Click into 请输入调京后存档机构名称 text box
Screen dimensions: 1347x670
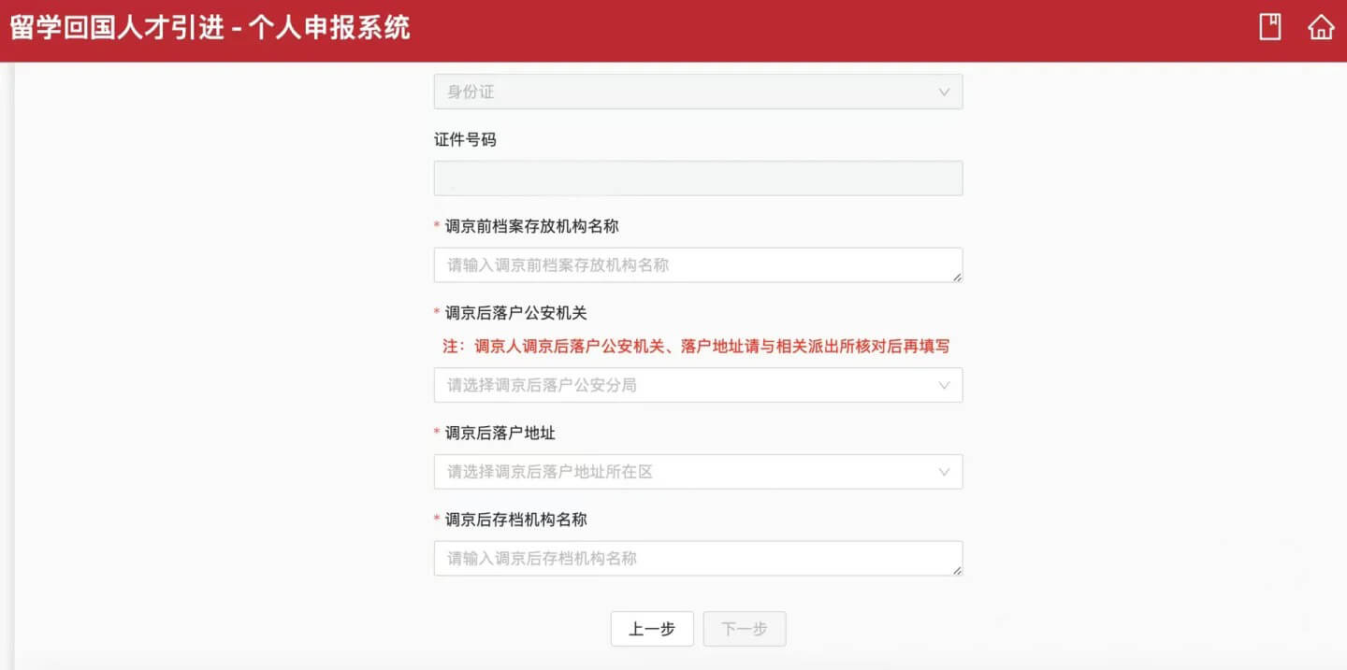(x=697, y=558)
